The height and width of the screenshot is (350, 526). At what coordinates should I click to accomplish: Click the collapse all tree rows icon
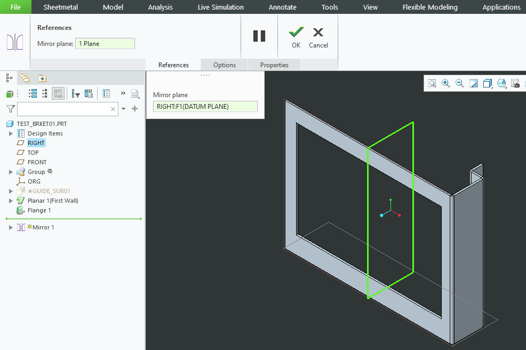coord(45,93)
